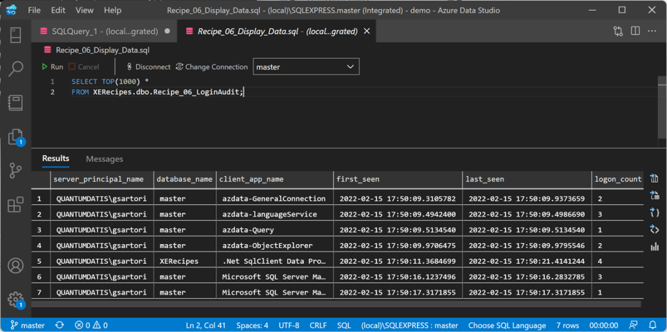Open the Explorer files icon

pyautogui.click(x=15, y=137)
